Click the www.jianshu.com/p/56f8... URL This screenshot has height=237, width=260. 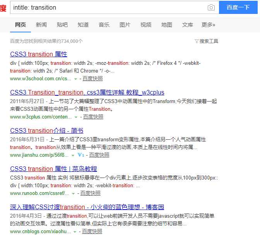pyautogui.click(x=39, y=155)
